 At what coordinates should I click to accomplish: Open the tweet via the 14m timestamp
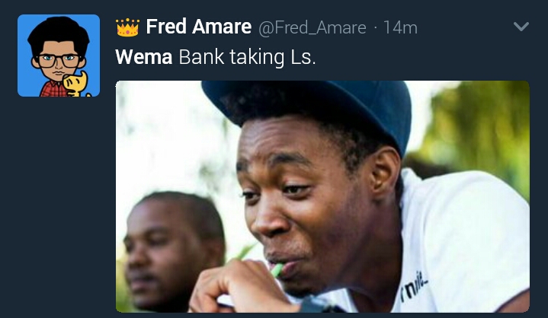point(400,27)
